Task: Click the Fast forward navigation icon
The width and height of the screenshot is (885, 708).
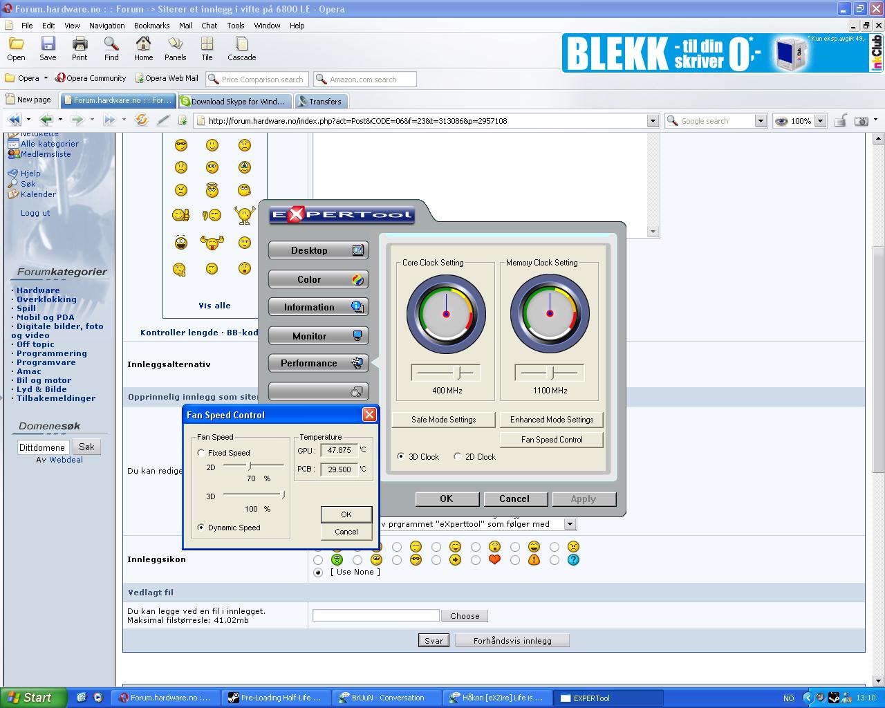Action: 109,120
